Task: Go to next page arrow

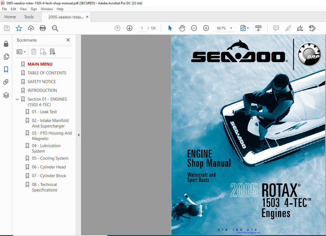Action: point(129,28)
